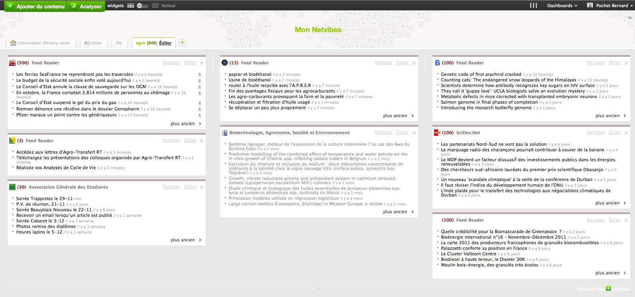Switch to Information literacy news tab
The height and width of the screenshot is (297, 635).
click(41, 43)
